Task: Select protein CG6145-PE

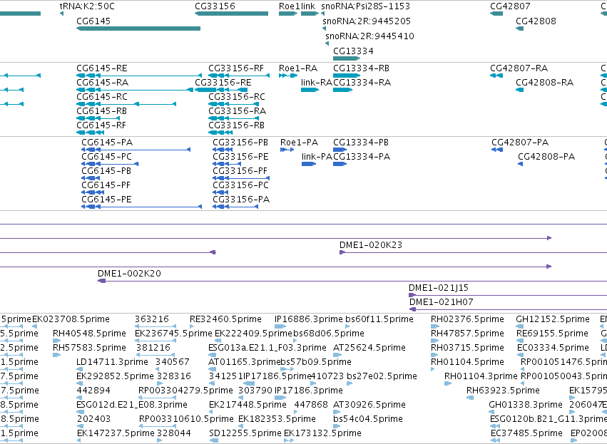Action: tap(106, 200)
